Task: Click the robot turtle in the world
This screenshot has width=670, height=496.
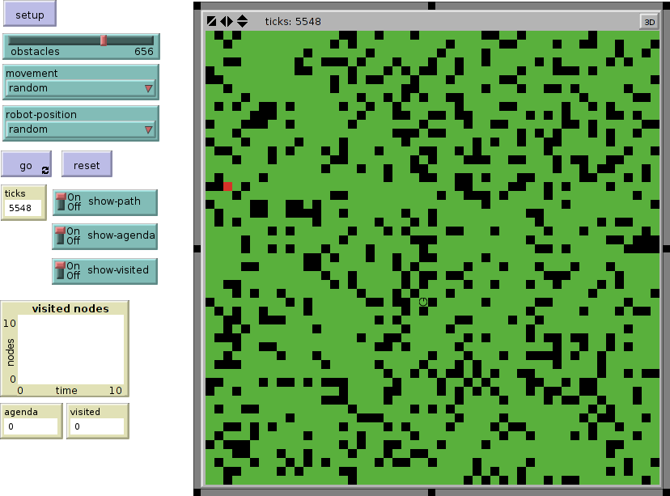Action: (423, 302)
